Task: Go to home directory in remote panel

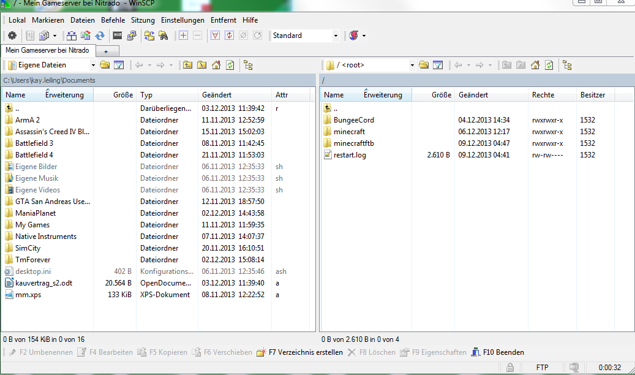Action: pyautogui.click(x=535, y=65)
